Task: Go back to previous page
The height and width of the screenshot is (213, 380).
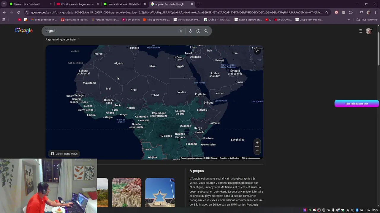Action: coord(4,12)
